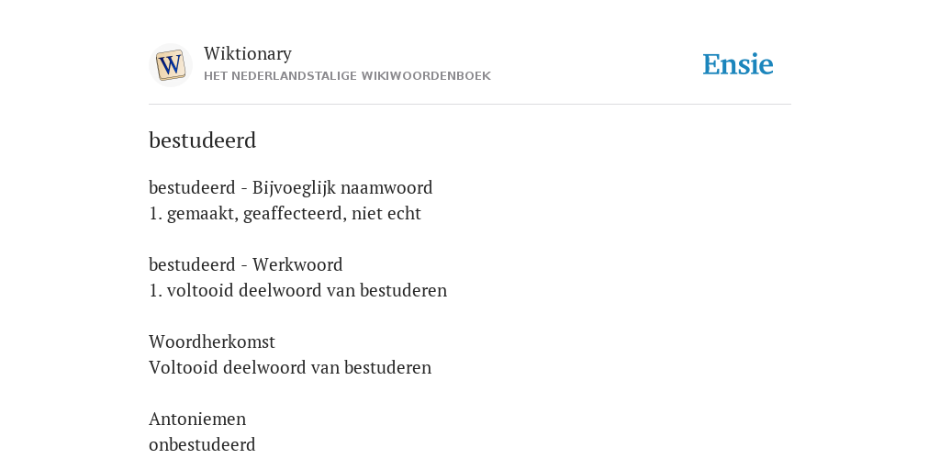
Task: Click the definition voltooid deelwoord van bestuderen
Action: 298,290
